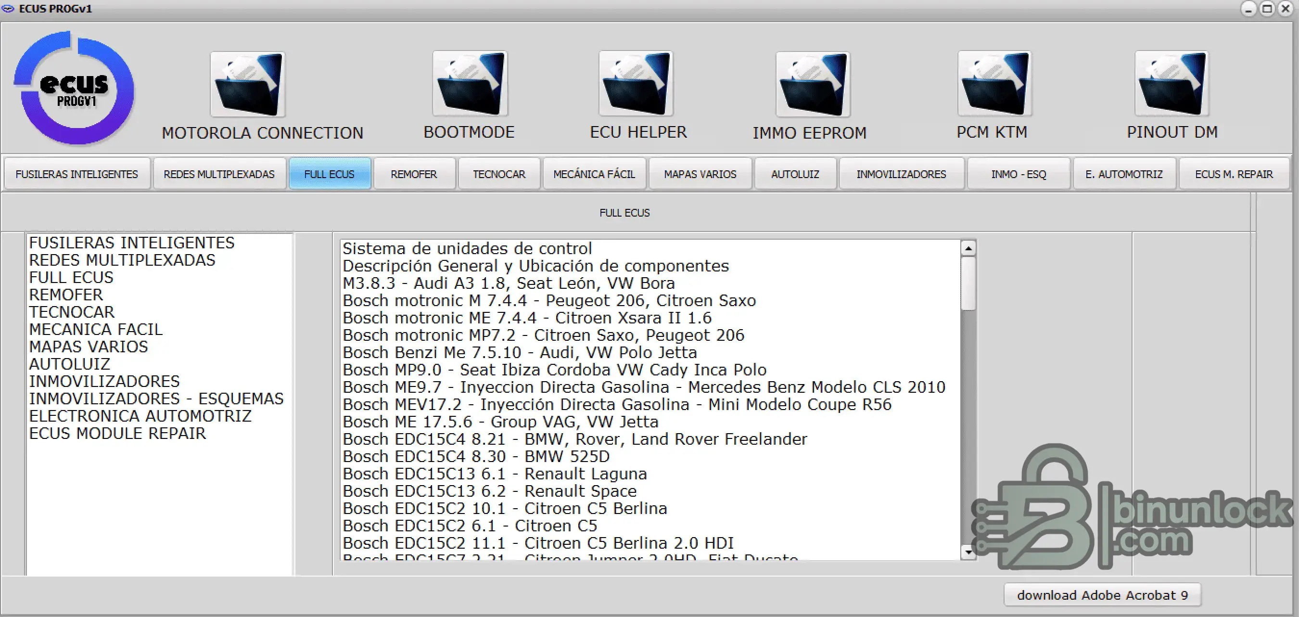Select INMOVILIZADORES - ESQUEMAS in the left list
Screen dimensions: 1299x617
pos(156,399)
